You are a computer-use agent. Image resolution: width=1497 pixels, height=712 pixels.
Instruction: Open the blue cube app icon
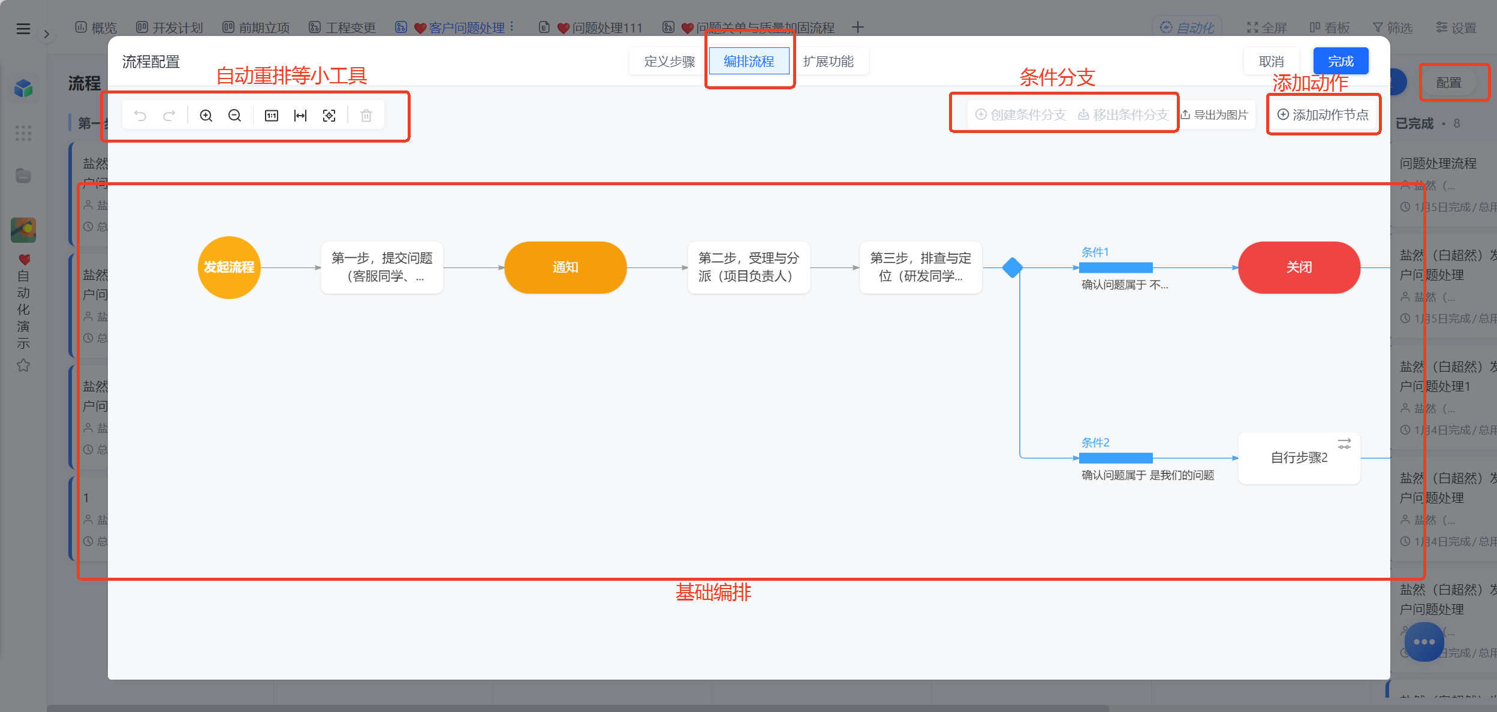pyautogui.click(x=23, y=89)
